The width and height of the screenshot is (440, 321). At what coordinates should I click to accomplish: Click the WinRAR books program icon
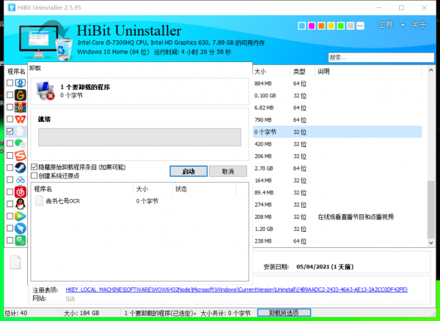coord(21,107)
